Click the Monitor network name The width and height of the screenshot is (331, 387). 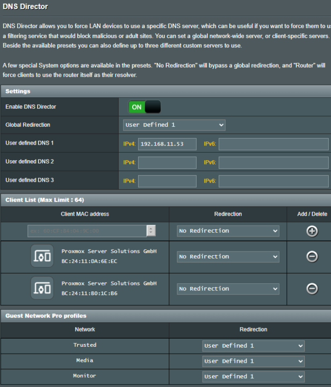pos(84,376)
